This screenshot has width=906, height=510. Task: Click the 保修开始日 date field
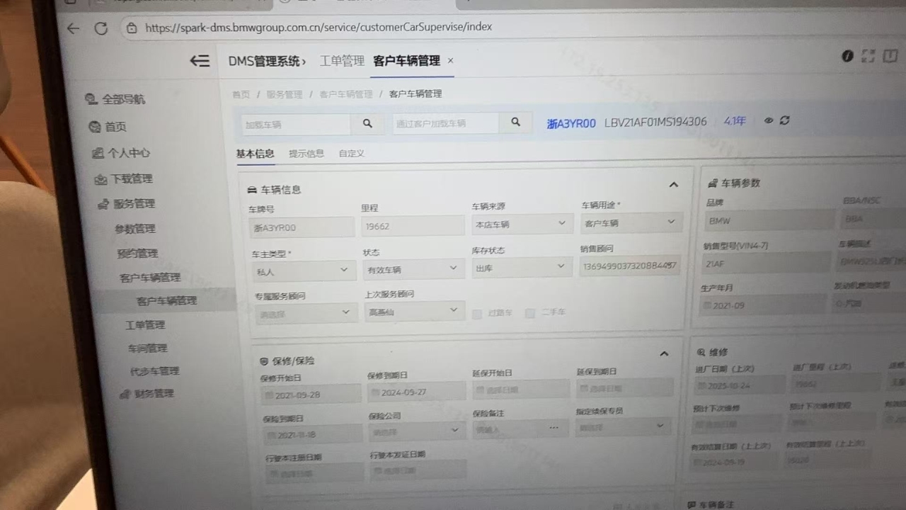click(312, 395)
